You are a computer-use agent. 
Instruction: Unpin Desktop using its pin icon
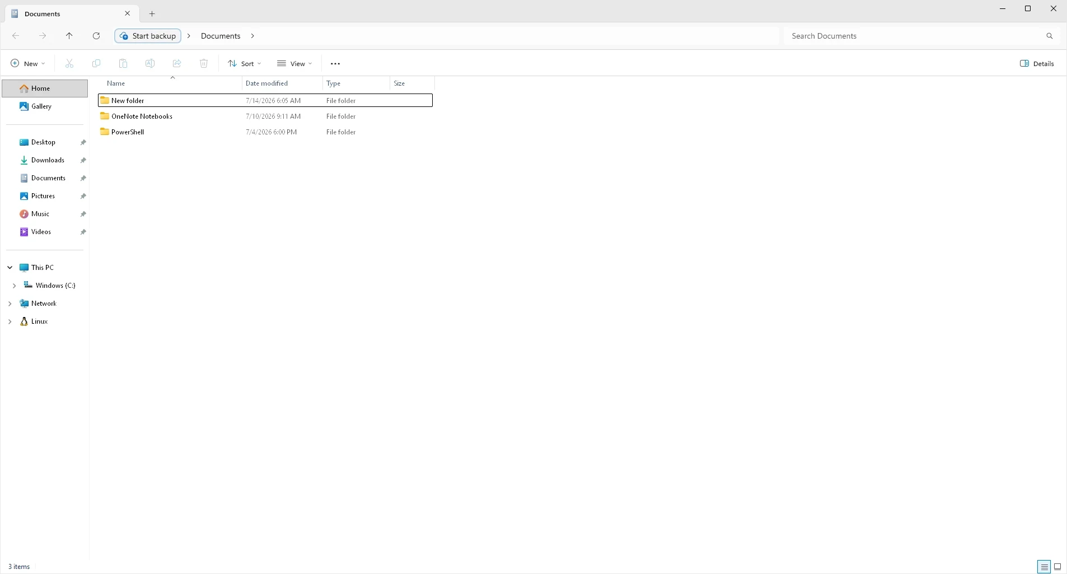pyautogui.click(x=83, y=142)
